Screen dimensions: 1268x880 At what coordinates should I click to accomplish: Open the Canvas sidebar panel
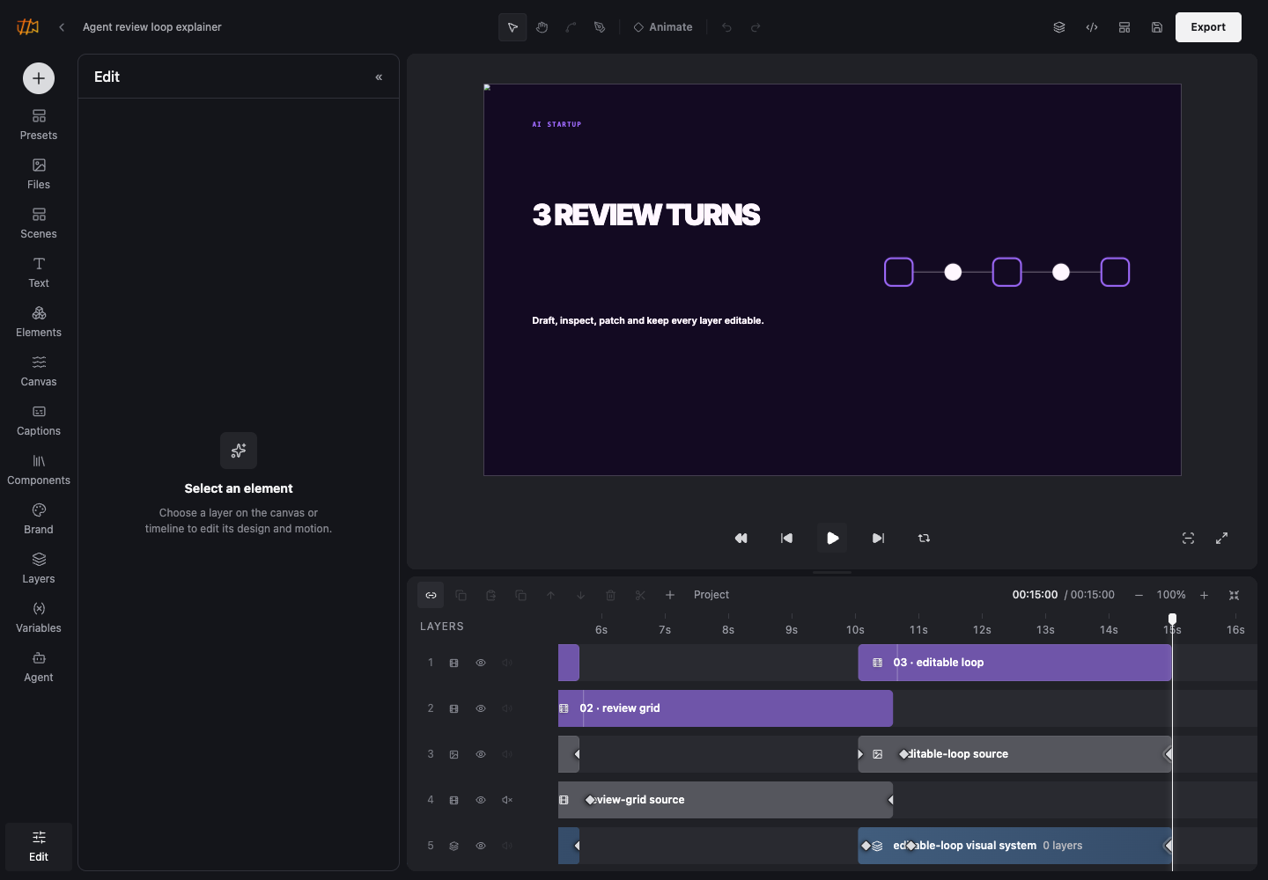point(39,371)
